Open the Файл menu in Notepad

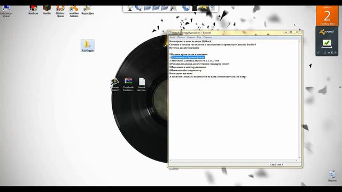pyautogui.click(x=172, y=37)
